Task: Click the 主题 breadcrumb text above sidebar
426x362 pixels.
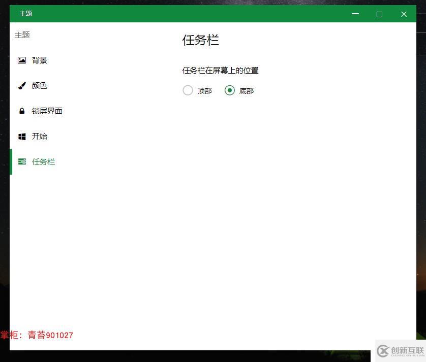Action: pyautogui.click(x=22, y=35)
